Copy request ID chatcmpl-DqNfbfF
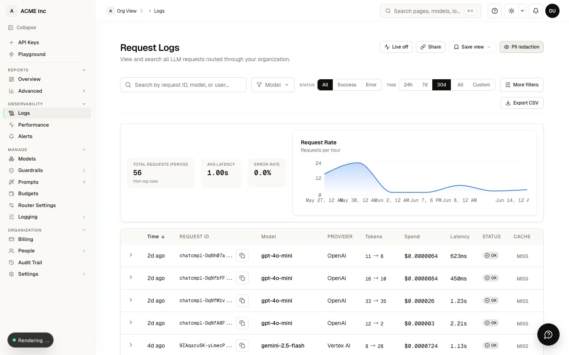Screen dimensions: 569x355 (242, 278)
